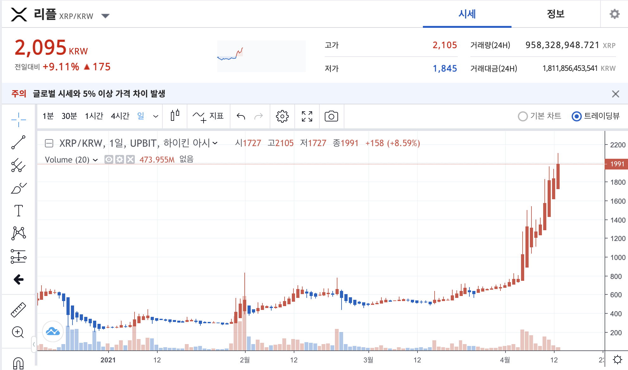The image size is (628, 370).
Task: Click the 저가 value 1,845
Action: click(x=445, y=69)
